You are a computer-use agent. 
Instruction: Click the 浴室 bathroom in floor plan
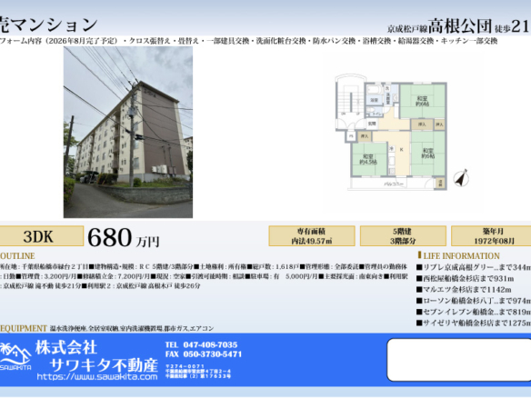click(374, 95)
